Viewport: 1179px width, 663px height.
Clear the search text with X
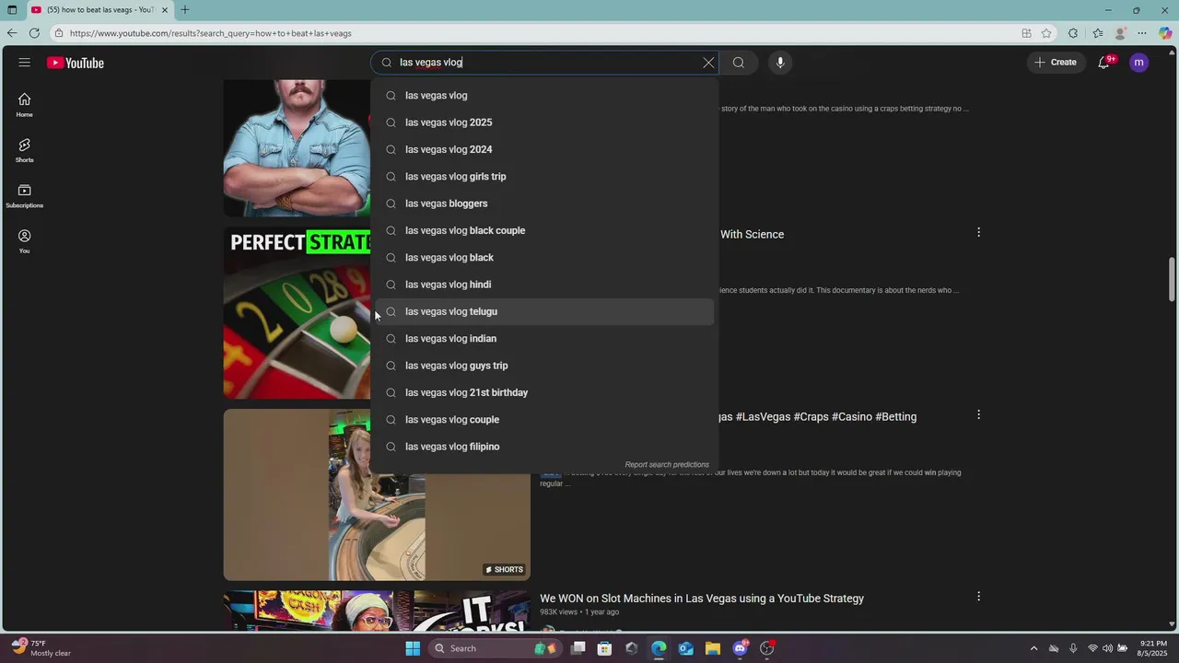point(708,63)
